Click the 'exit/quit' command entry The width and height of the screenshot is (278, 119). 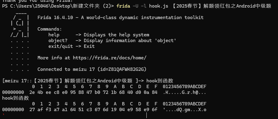click(61, 46)
